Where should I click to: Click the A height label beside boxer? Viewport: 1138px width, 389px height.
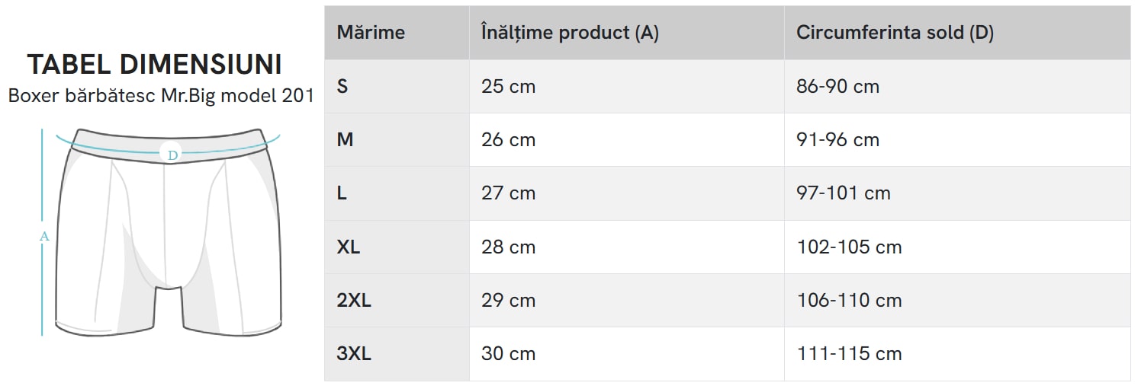coord(44,237)
